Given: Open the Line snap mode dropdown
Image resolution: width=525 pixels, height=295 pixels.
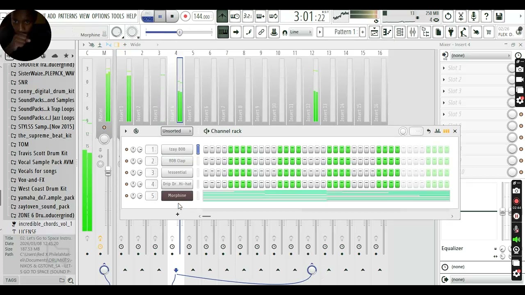Looking at the screenshot, I should pyautogui.click(x=301, y=32).
